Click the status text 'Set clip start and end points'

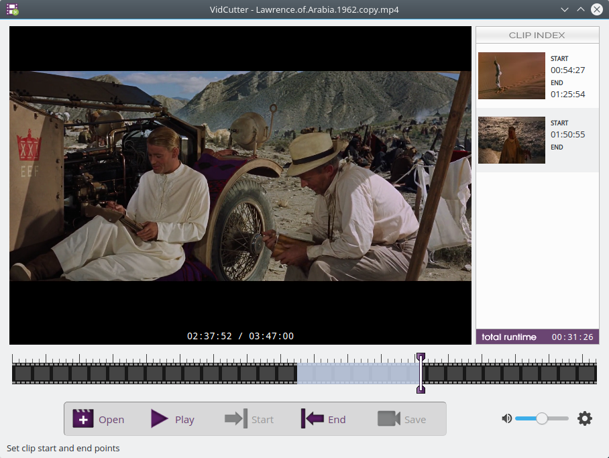63,448
